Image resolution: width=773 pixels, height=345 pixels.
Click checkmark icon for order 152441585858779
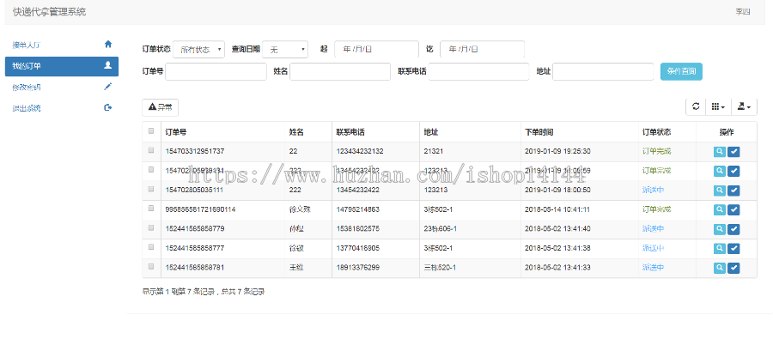click(x=733, y=229)
